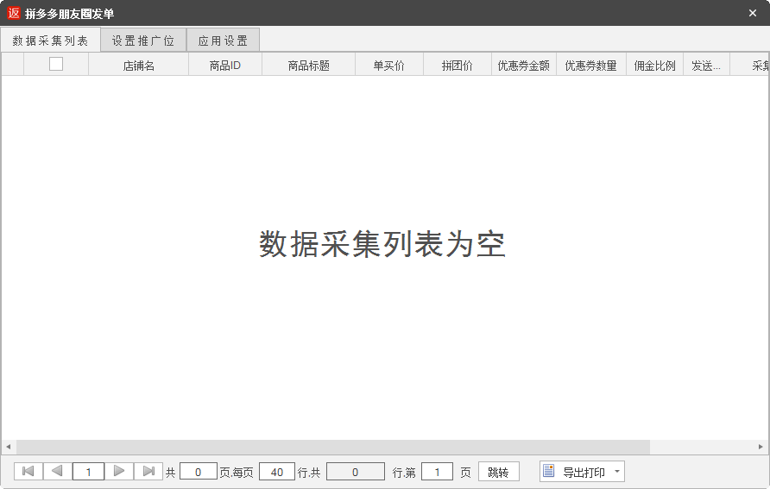Click the scrollbar left arrow

[x=9, y=447]
